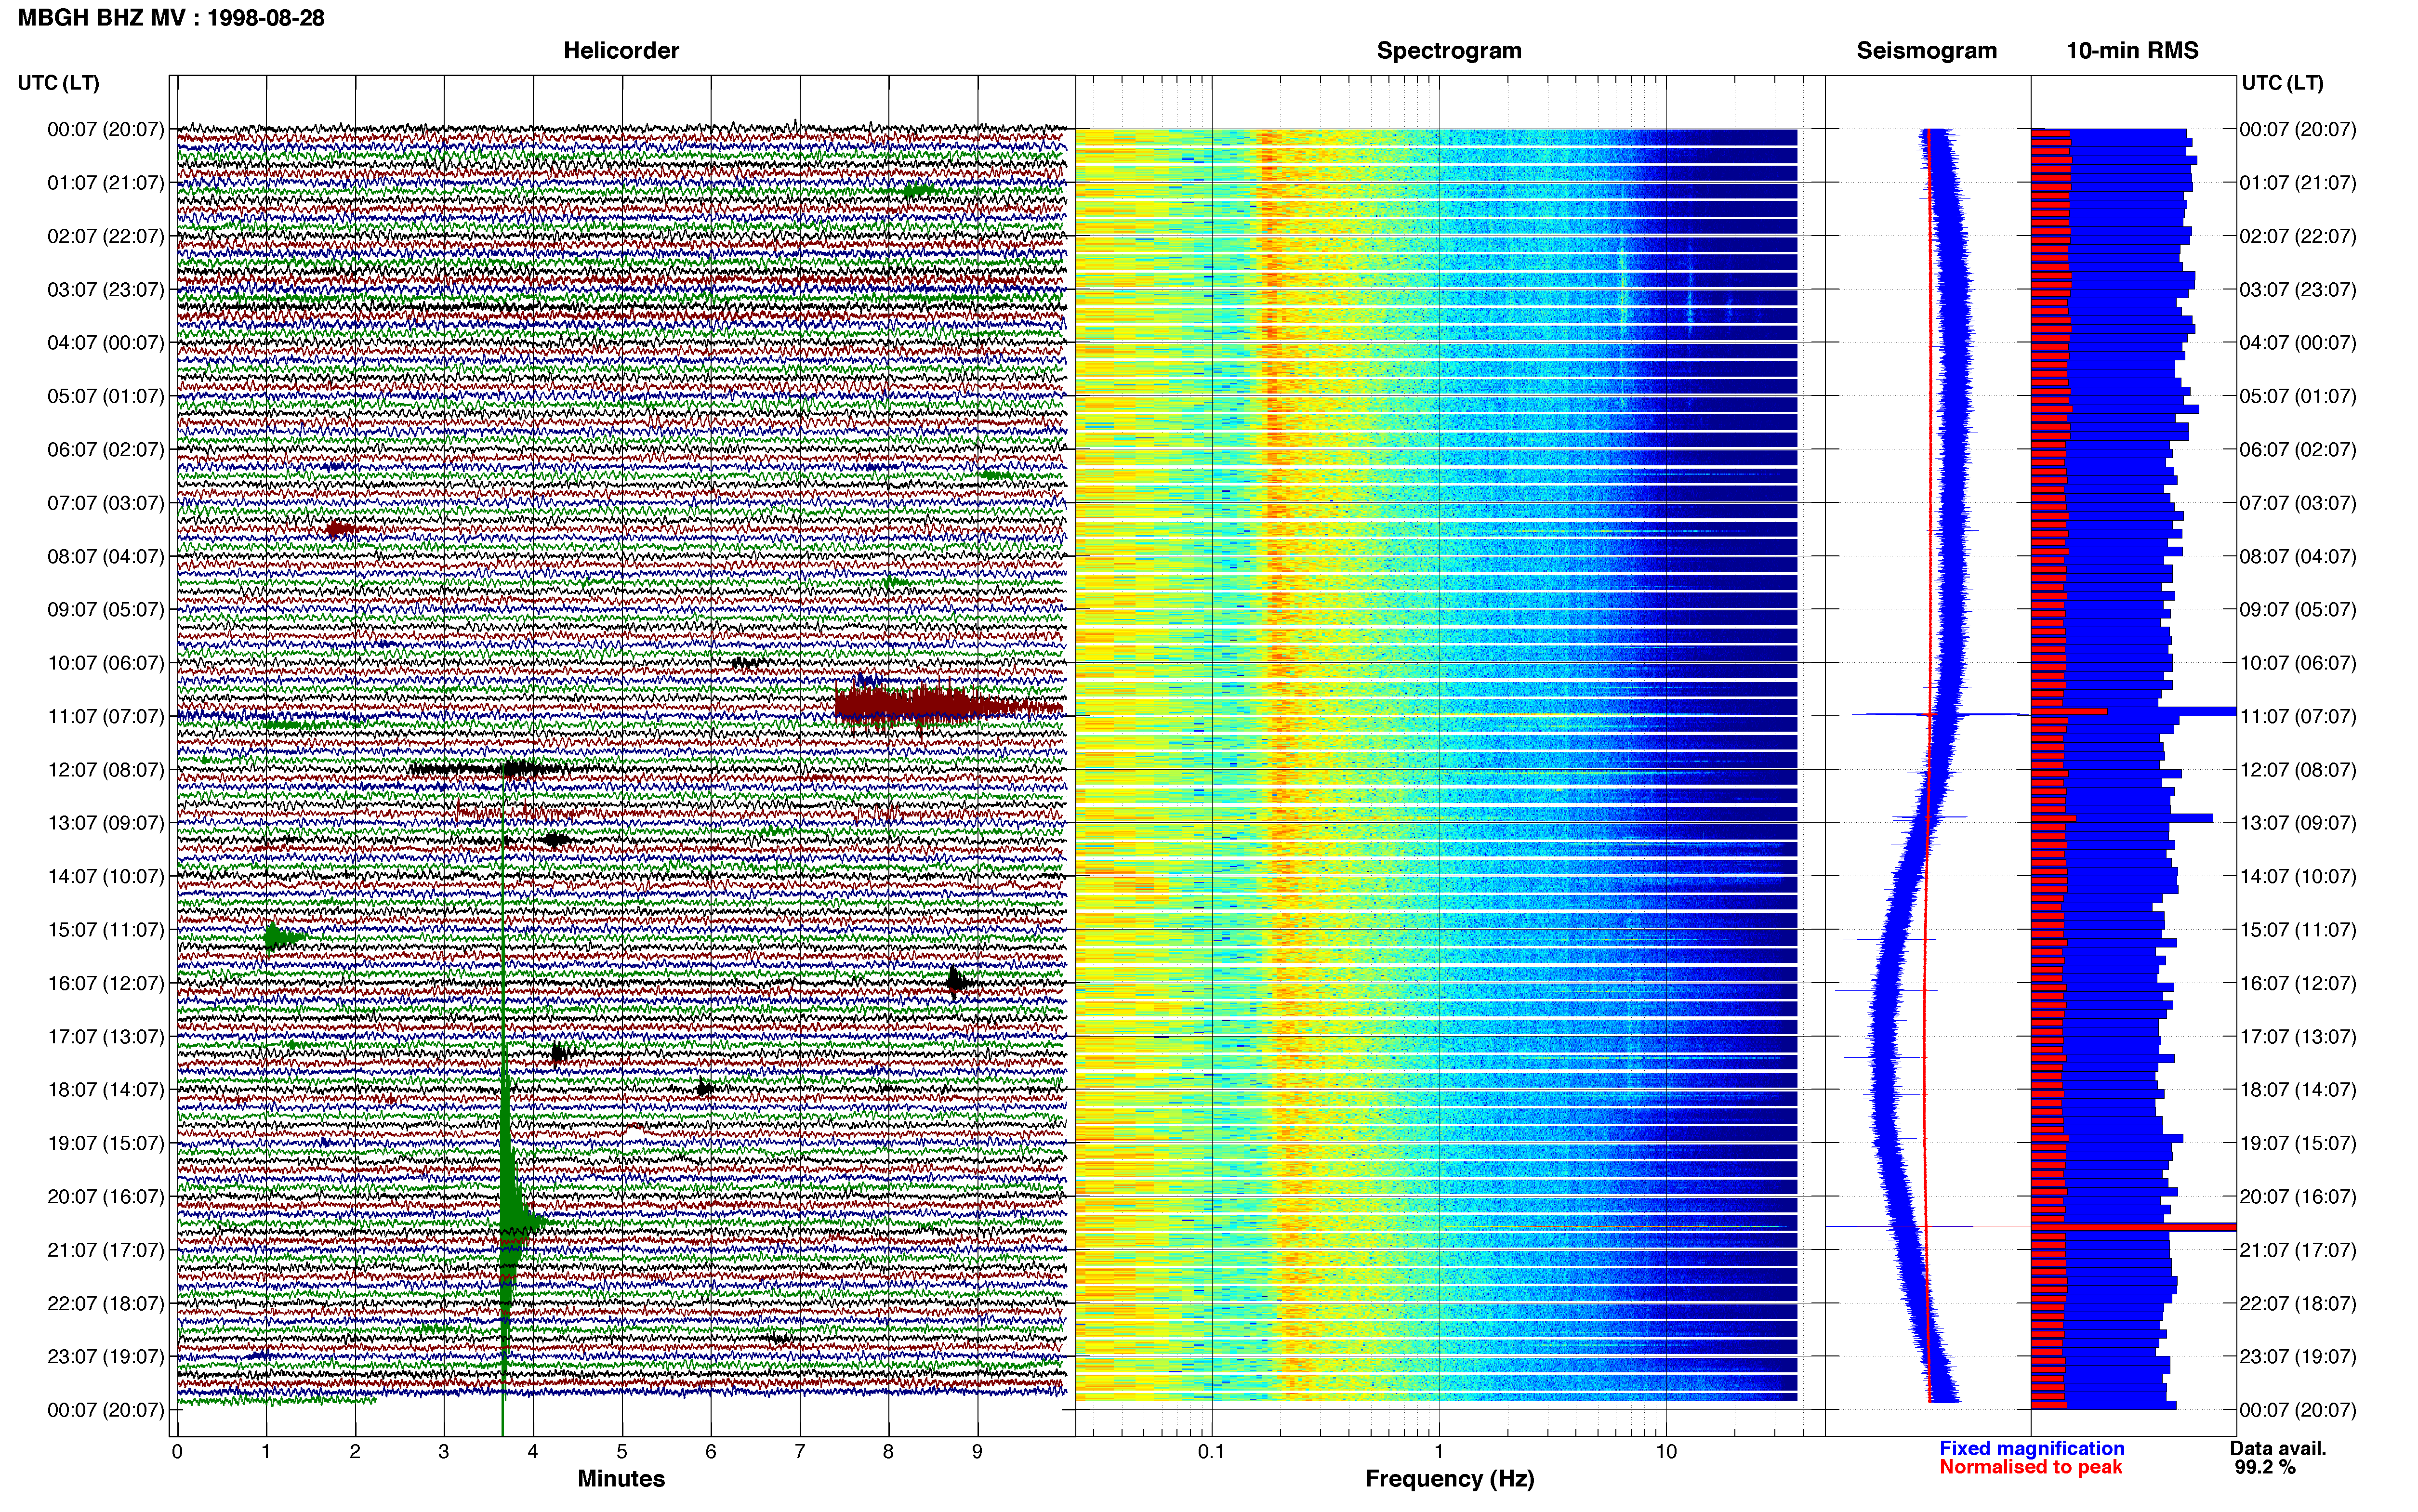Click the right time label '06:07 (02:07)'

click(2298, 450)
